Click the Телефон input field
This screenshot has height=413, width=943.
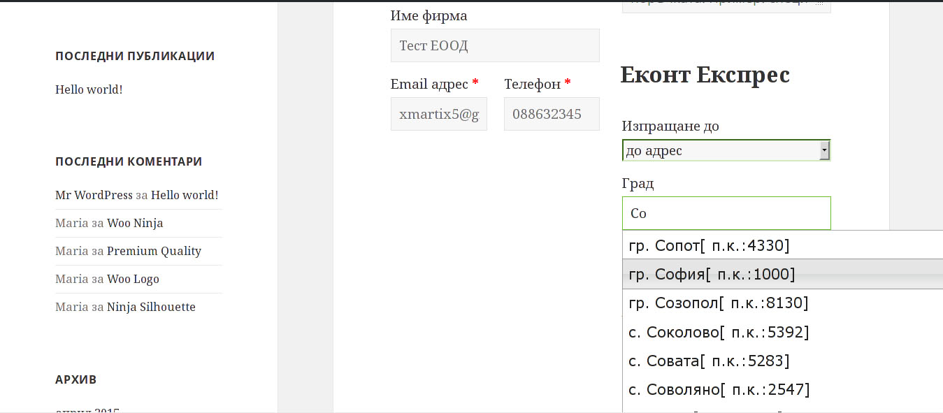[x=552, y=114]
